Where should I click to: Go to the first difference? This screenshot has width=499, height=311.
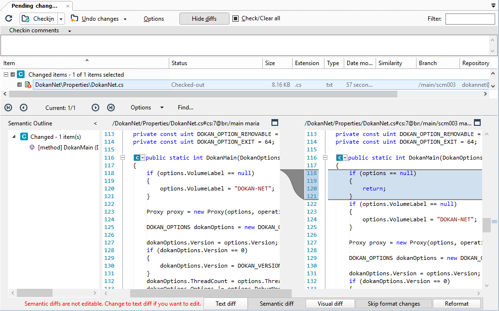click(8, 108)
